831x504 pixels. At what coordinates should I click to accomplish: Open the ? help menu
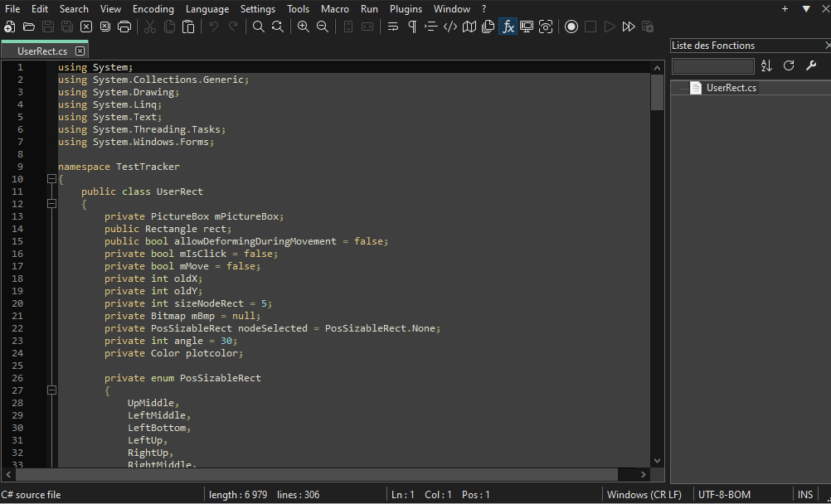tap(484, 9)
